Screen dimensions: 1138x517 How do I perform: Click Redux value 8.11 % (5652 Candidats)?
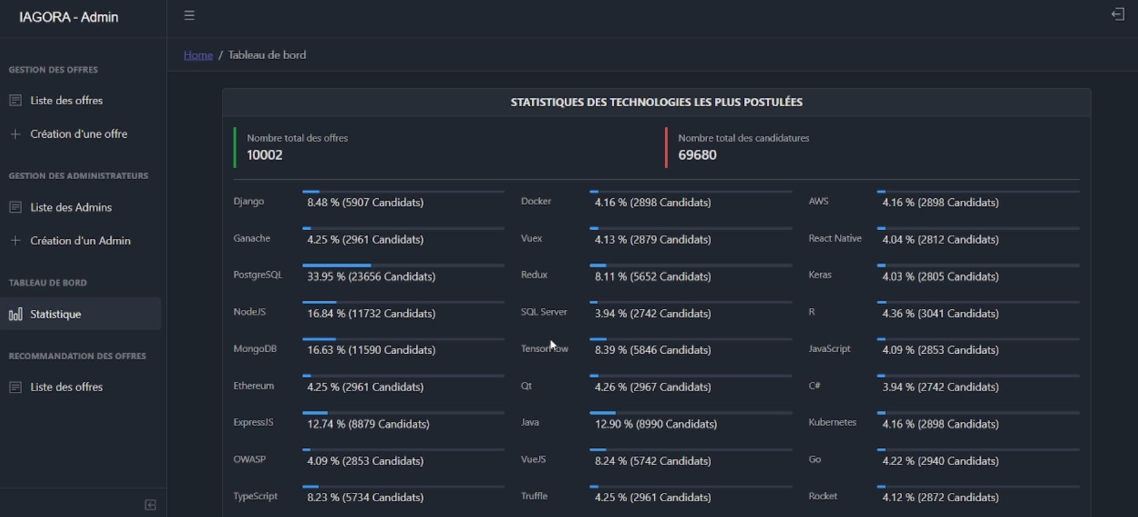coord(653,276)
